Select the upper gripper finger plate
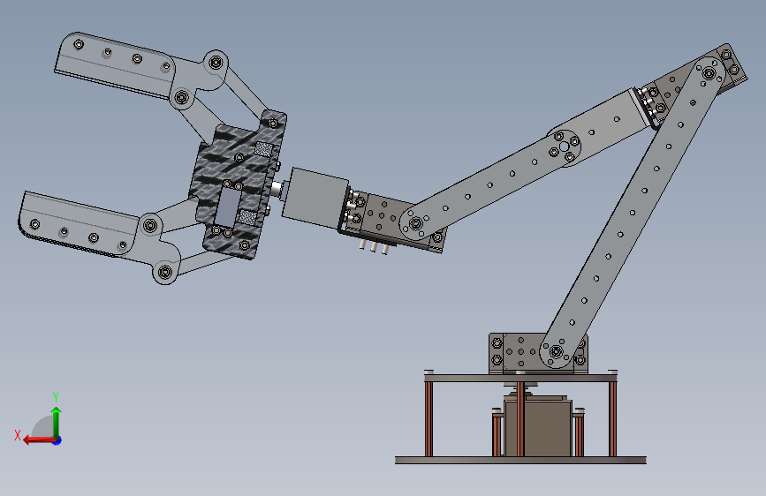766x496 pixels. (x=113, y=65)
